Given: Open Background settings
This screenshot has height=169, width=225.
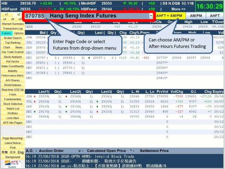Looking at the screenshot, I should tap(13, 157).
